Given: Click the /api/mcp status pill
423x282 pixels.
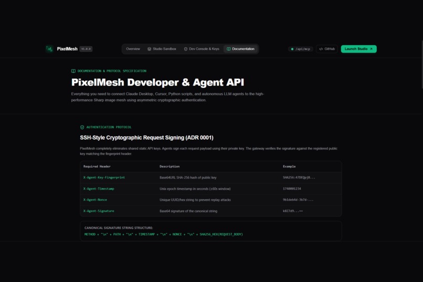Looking at the screenshot, I should [x=300, y=49].
